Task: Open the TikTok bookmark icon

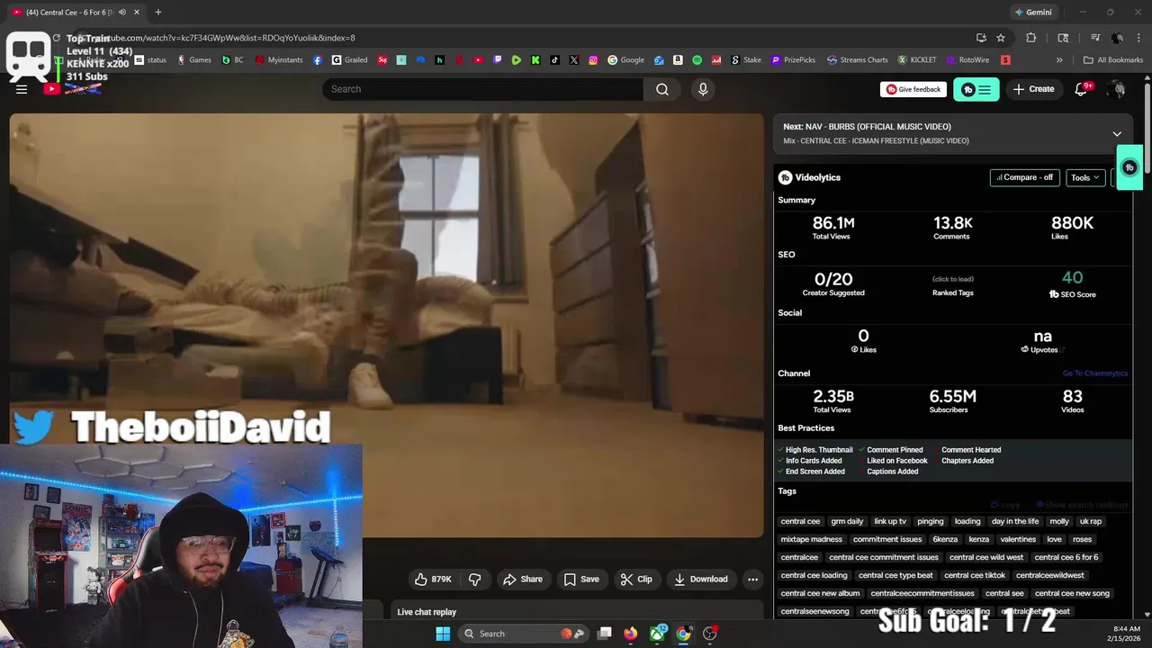Action: [x=554, y=60]
